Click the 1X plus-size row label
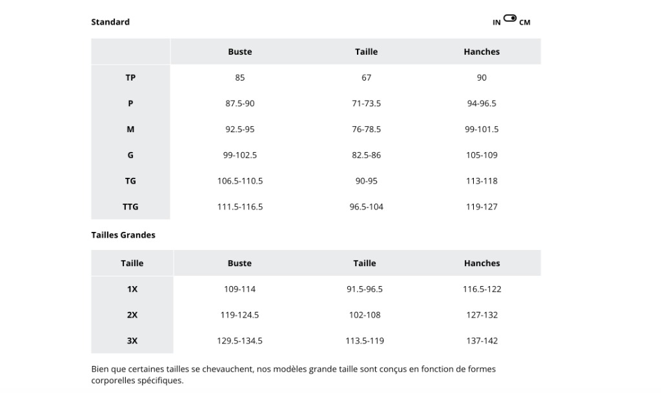This screenshot has height=393, width=661. 132,289
